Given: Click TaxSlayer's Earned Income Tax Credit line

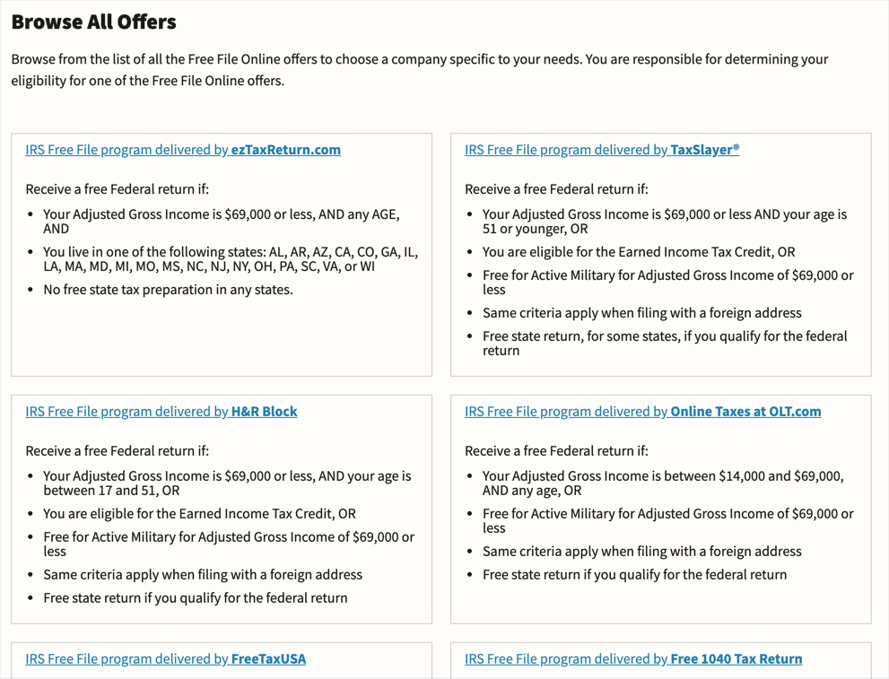Looking at the screenshot, I should pos(639,252).
